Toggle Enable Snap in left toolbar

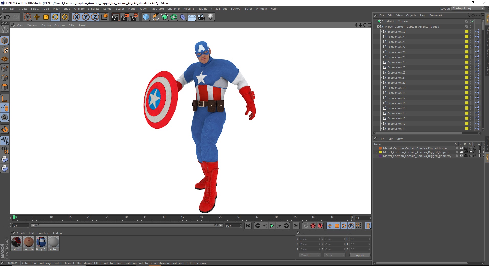point(5,129)
